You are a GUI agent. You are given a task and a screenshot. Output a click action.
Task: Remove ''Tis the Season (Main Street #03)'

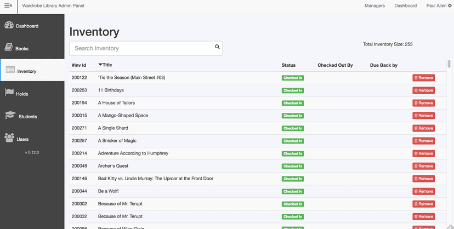pos(424,78)
